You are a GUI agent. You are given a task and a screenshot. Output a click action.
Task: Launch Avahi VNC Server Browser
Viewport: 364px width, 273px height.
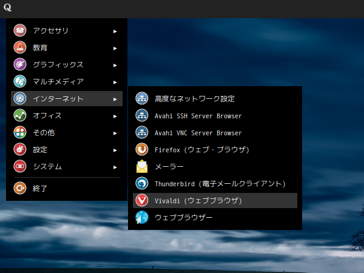click(x=215, y=132)
